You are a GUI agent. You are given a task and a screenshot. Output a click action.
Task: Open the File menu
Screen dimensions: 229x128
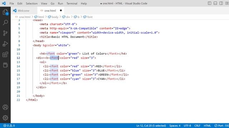pos(11,4)
